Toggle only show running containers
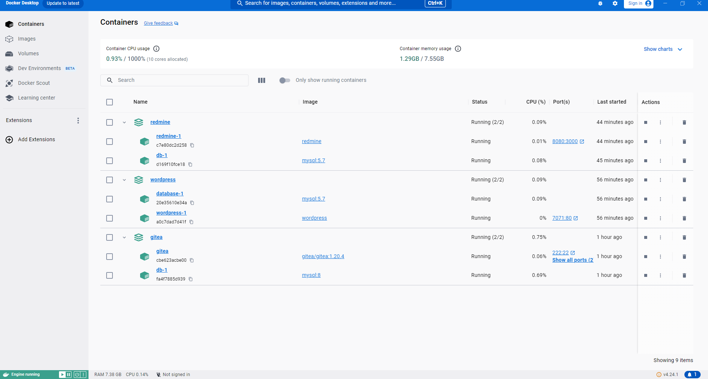This screenshot has width=708, height=379. pos(284,80)
